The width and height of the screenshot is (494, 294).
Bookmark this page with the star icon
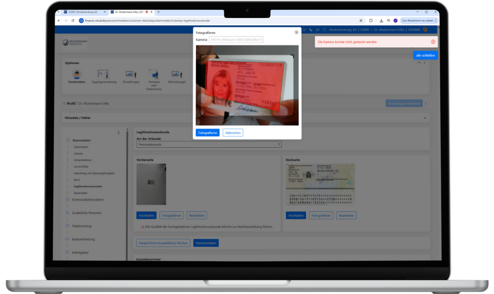click(361, 20)
